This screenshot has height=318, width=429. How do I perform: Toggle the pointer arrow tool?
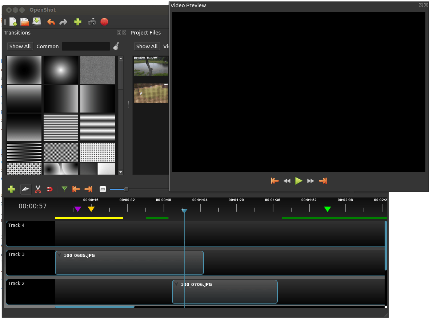point(26,189)
